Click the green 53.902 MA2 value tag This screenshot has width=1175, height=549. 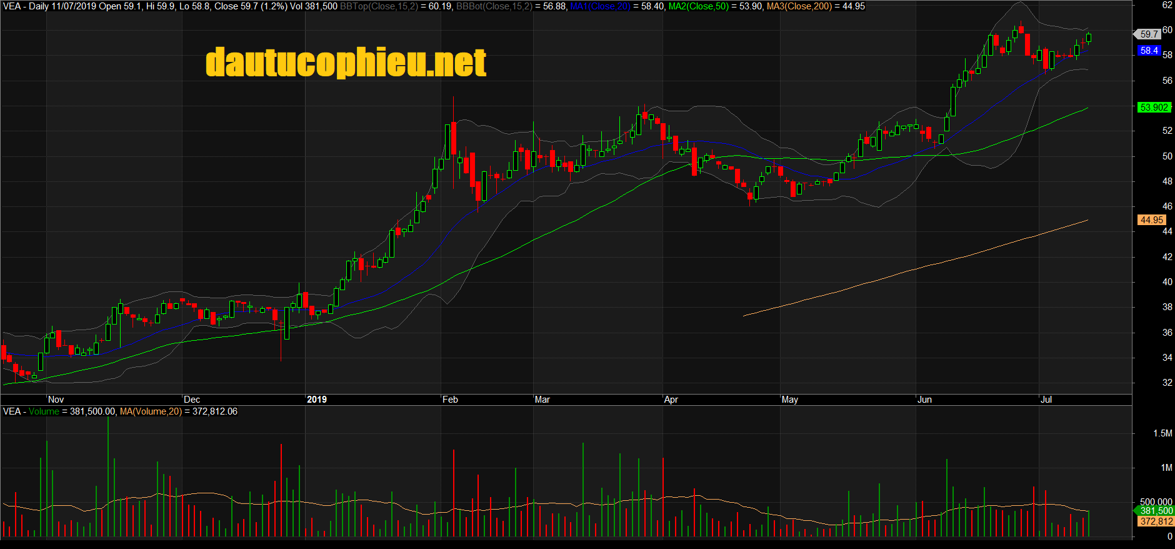tap(1154, 108)
